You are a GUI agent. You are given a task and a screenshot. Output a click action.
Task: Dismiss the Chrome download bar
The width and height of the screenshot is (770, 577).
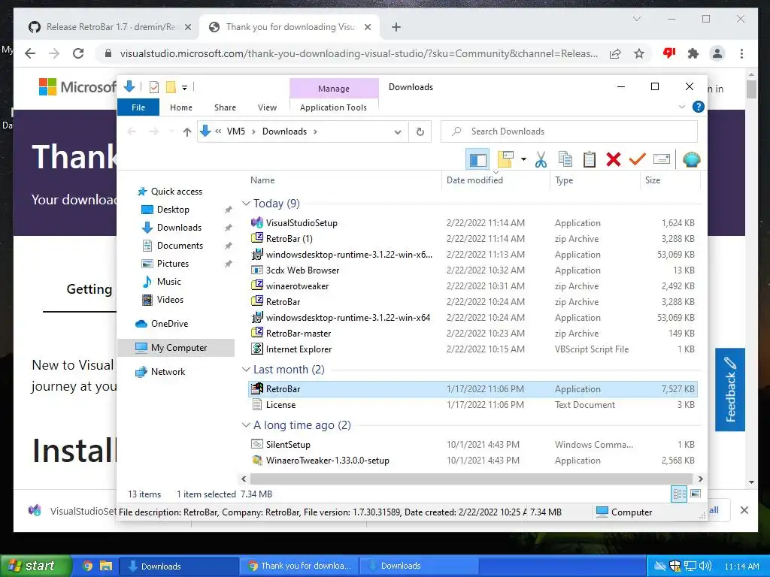(x=744, y=510)
